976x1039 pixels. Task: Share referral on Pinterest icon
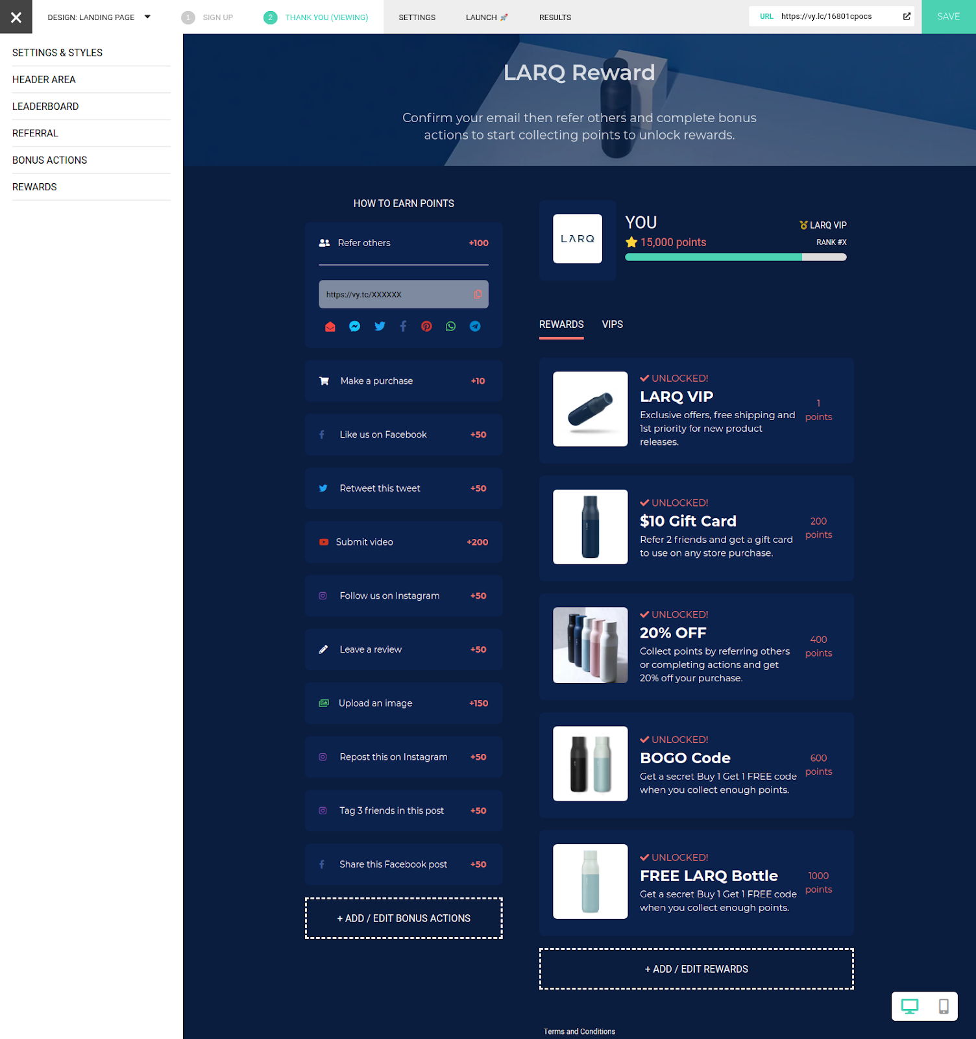click(426, 327)
